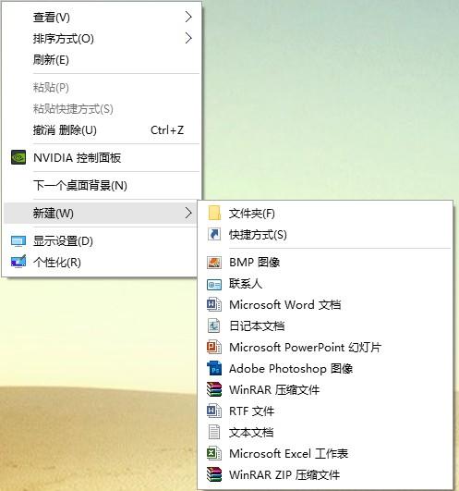Select 下一个桌面背景(N) menu item
459x491 pixels.
click(x=102, y=185)
